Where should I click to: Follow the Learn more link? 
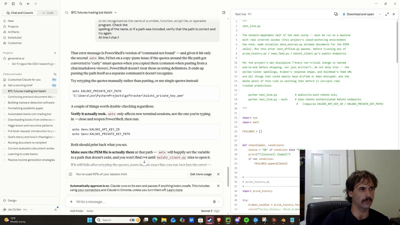175,190
